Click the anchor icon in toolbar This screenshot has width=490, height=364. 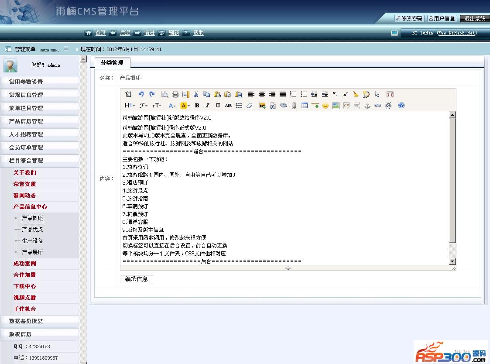pos(367,105)
